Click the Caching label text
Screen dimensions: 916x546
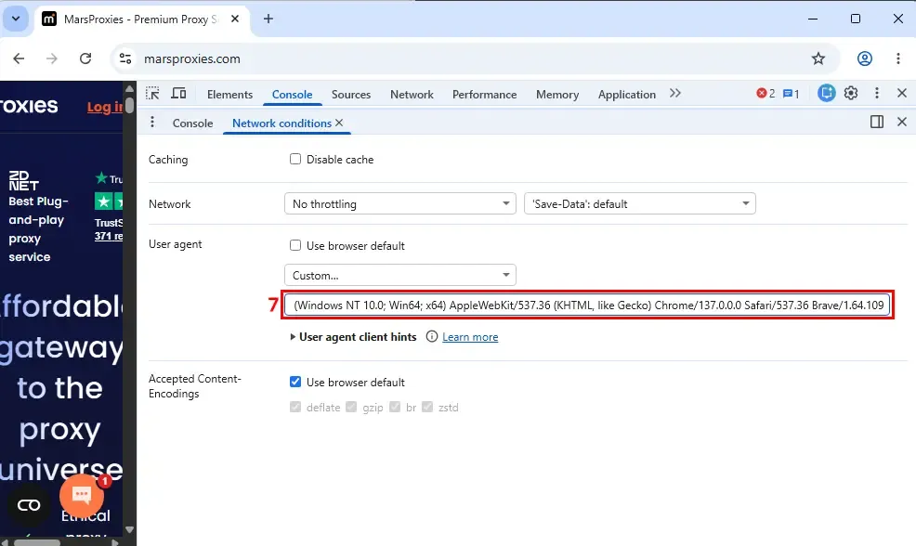click(x=168, y=160)
